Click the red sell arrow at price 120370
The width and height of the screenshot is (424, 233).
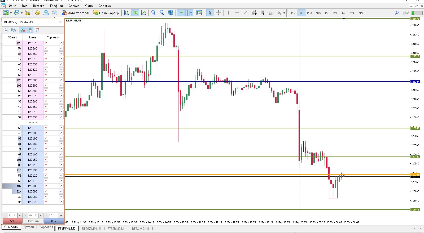[46, 43]
